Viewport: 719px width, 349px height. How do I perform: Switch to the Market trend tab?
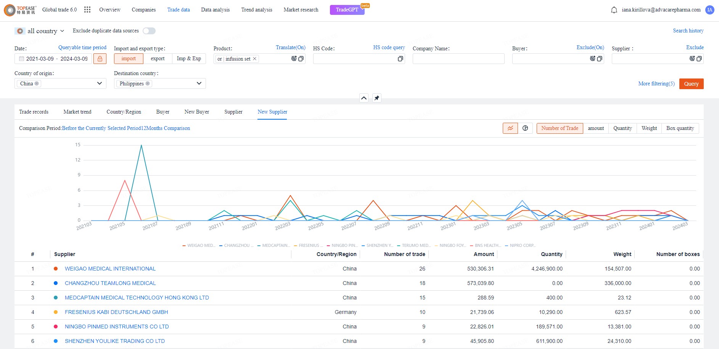[77, 112]
